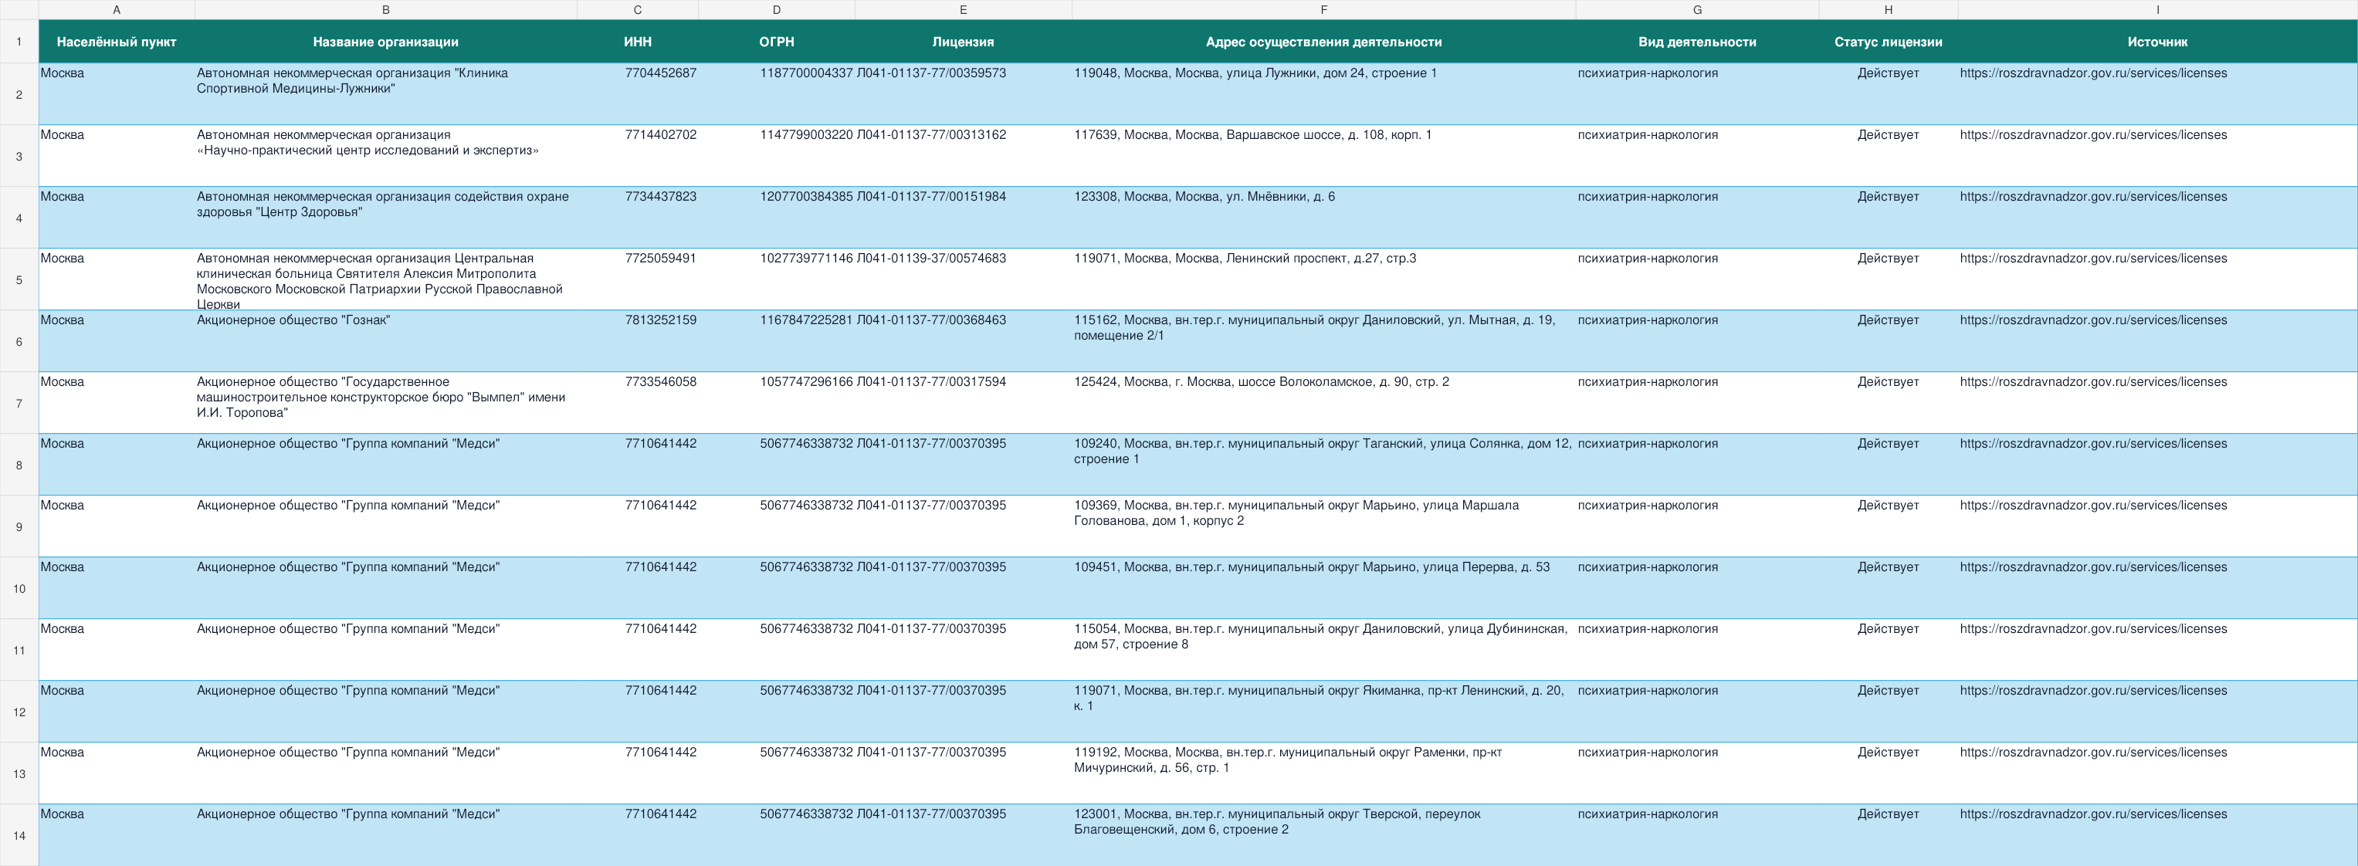Open roszdravnadzor link in row 12
This screenshot has height=866, width=2358.
coord(2092,690)
